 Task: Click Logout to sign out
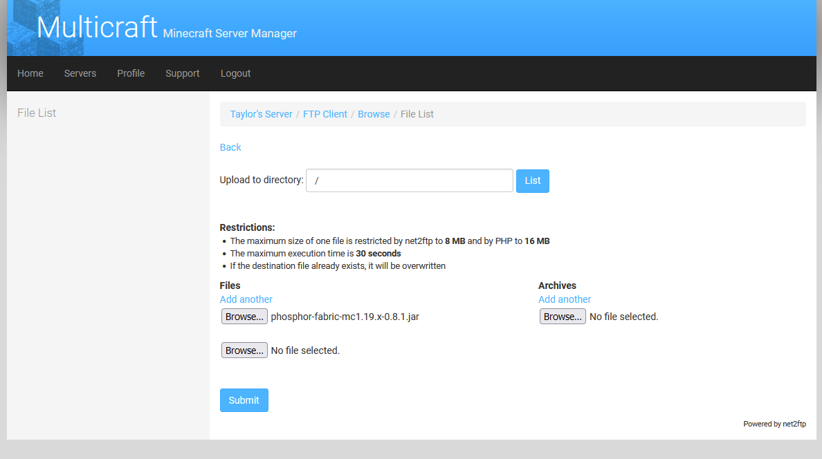pos(235,73)
